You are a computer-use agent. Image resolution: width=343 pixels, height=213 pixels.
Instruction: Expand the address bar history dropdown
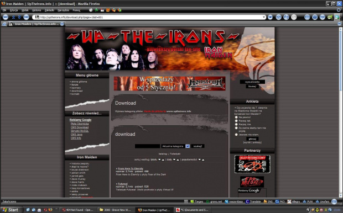coord(264,17)
